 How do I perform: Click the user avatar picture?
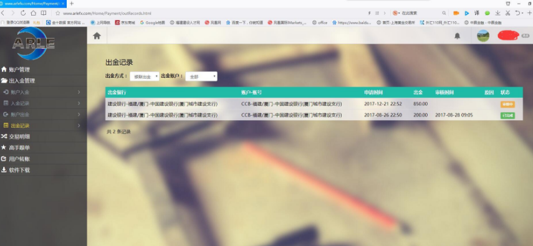pos(483,35)
